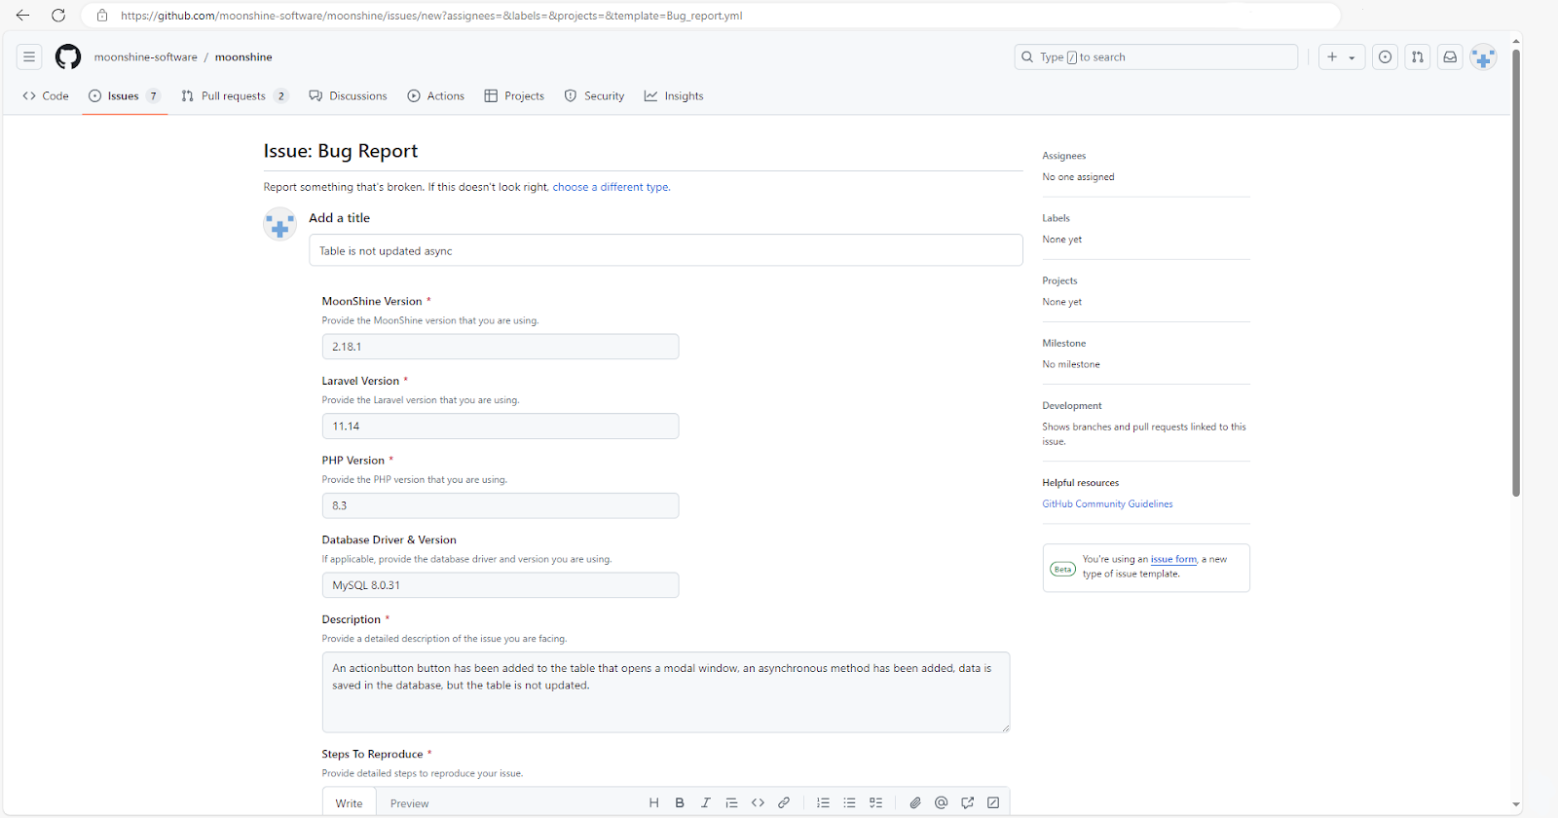Apply bold formatting icon

[x=680, y=802]
